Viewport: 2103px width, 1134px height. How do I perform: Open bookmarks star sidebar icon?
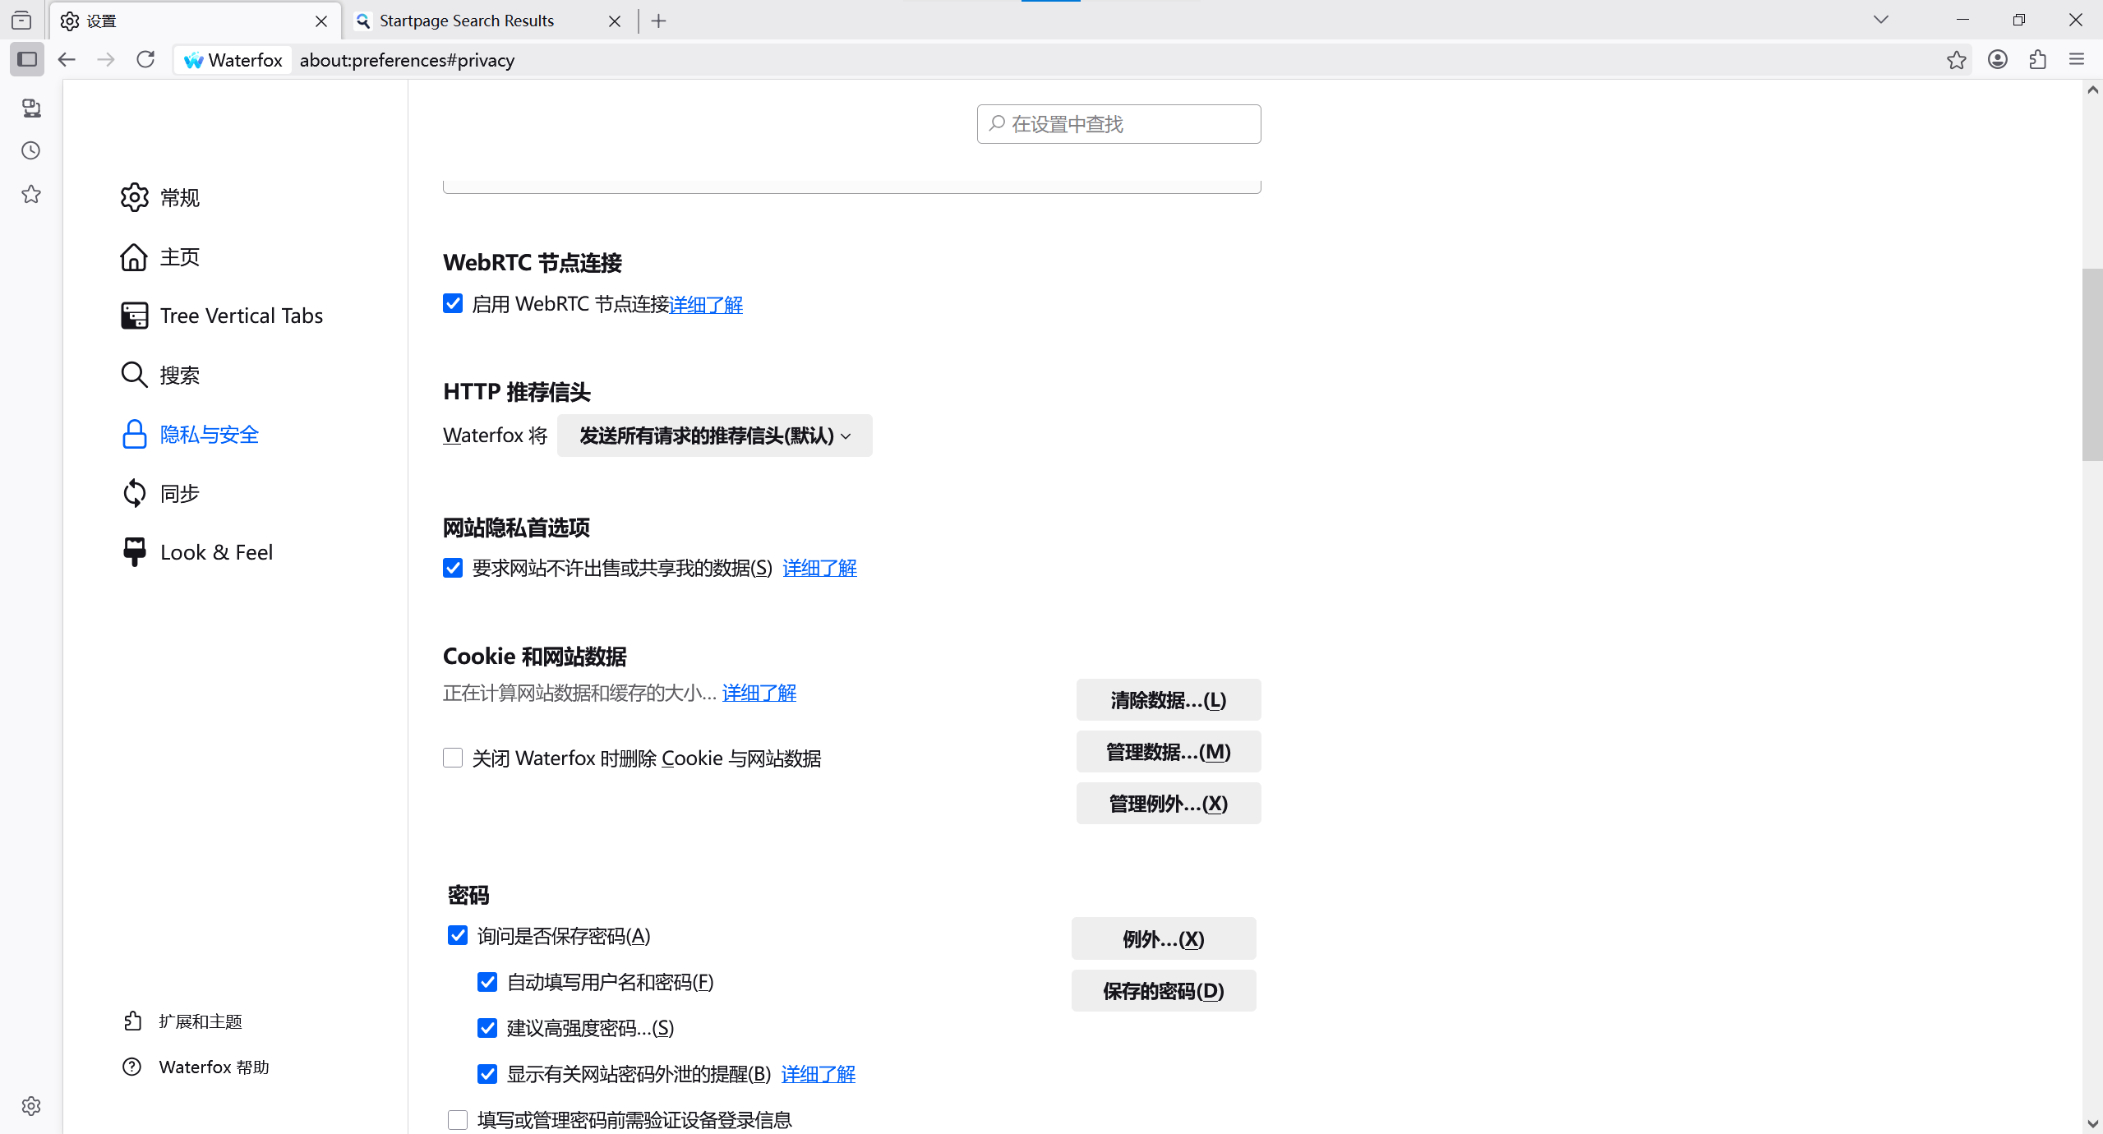[x=31, y=195]
